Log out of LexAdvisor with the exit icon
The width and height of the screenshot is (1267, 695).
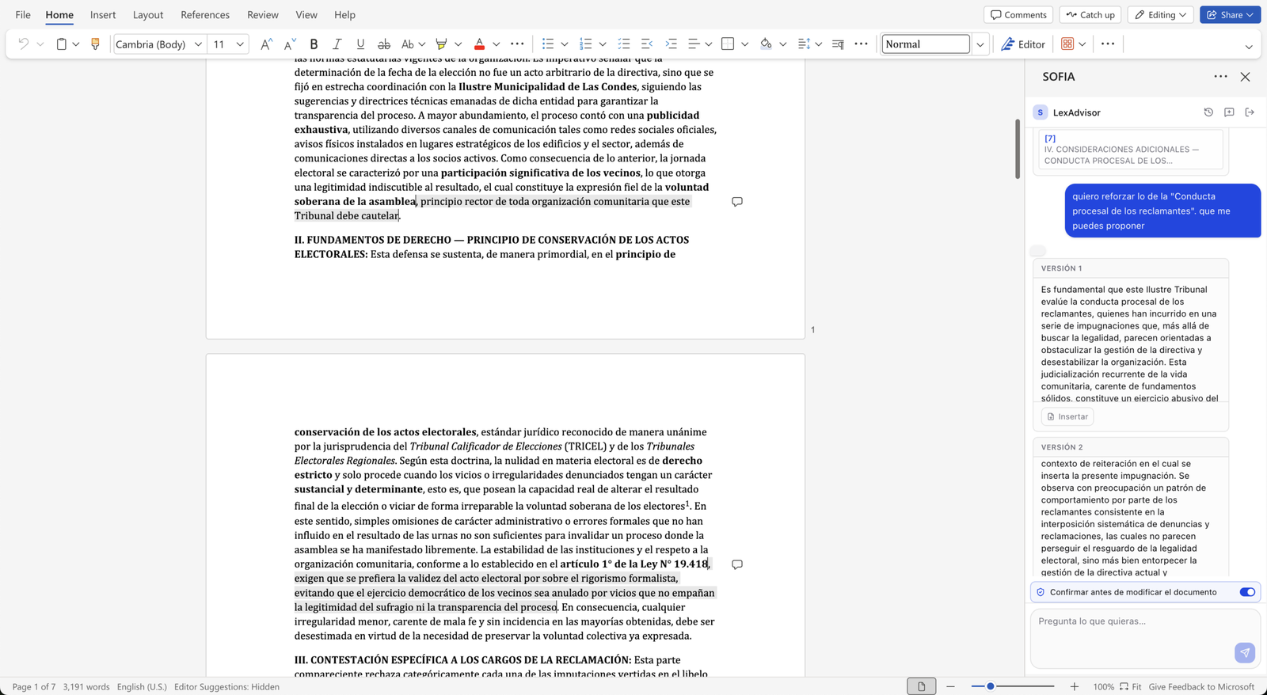coord(1250,112)
